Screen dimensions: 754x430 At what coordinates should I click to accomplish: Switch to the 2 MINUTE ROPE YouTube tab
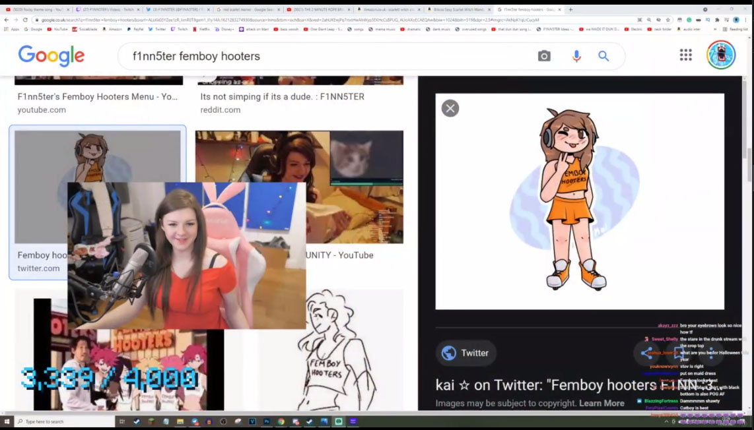[x=318, y=10]
